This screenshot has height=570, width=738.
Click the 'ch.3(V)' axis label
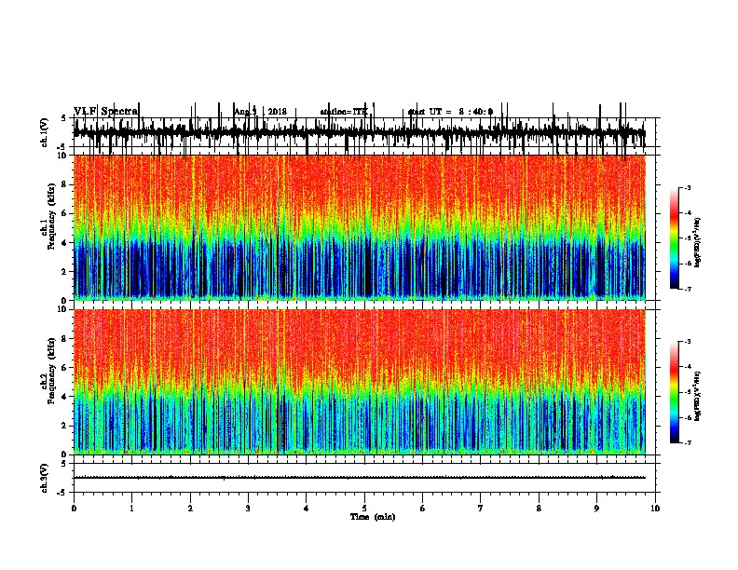point(46,478)
